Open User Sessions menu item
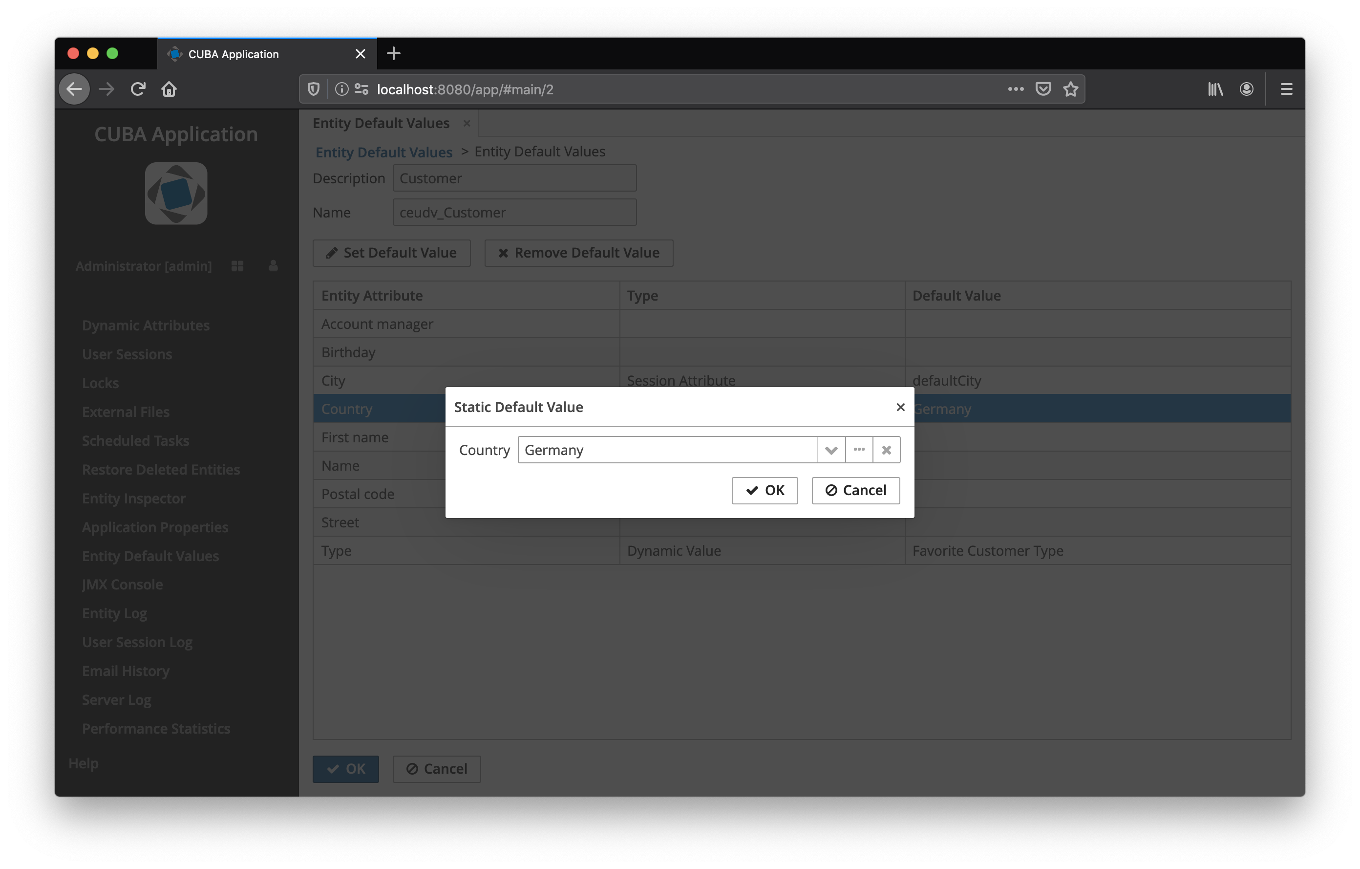The width and height of the screenshot is (1360, 869). tap(127, 354)
